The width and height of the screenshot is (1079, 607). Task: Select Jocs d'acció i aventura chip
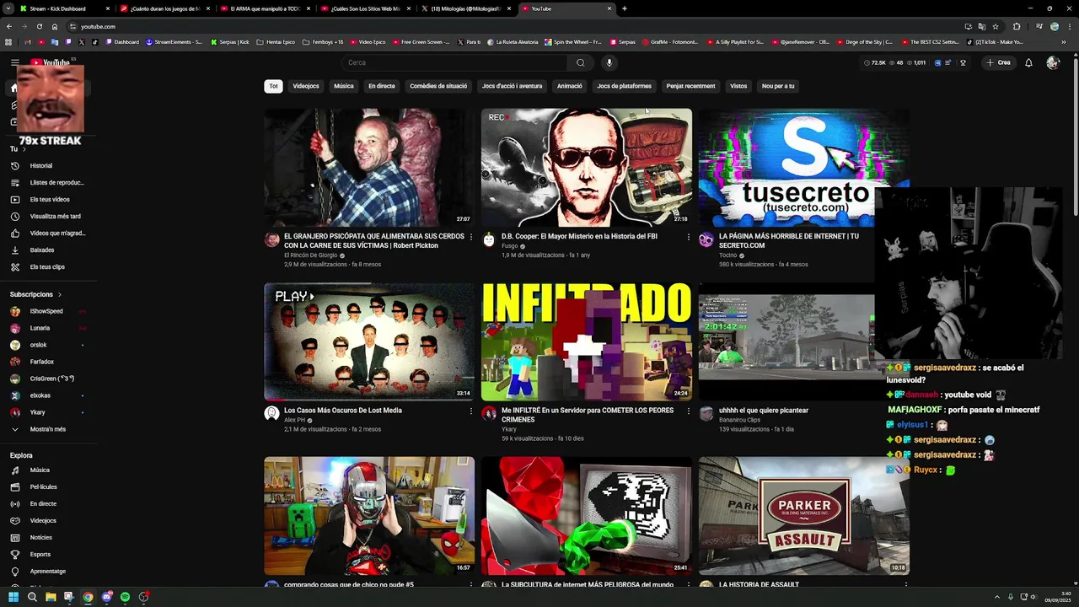coord(512,86)
